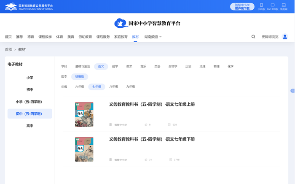Open title 义务教育教科书（五·四学制）·语文七年级上册
Viewport: 295px width, 184px height.
click(152, 104)
